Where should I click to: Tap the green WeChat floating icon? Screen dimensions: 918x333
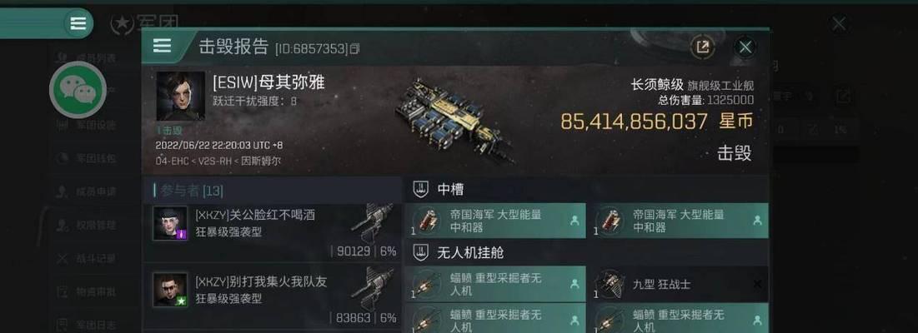coord(78,89)
